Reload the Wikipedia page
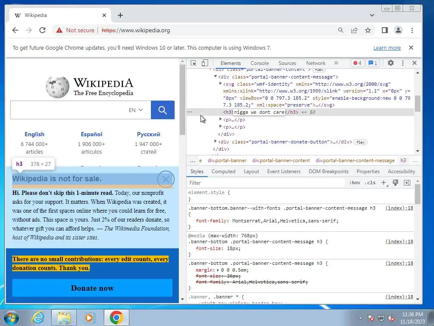 coord(42,30)
